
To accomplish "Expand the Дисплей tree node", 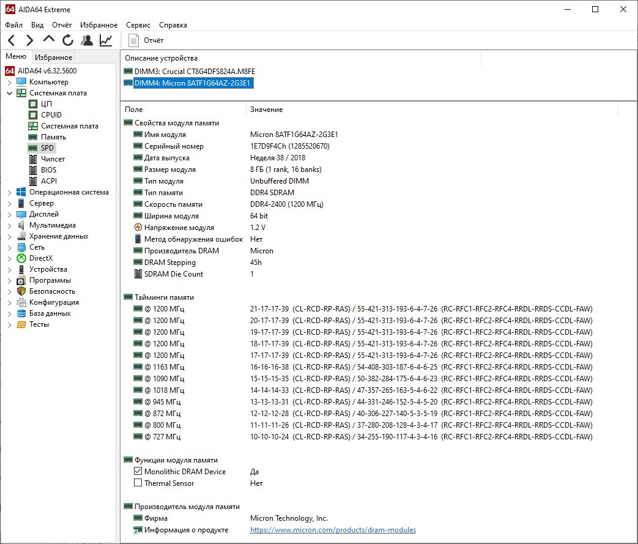I will (x=9, y=215).
